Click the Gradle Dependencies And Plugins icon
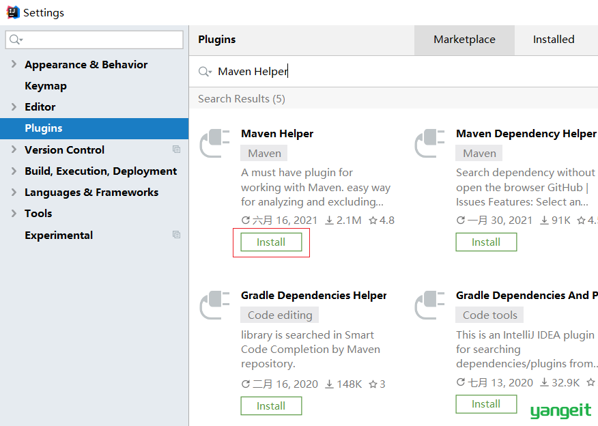The height and width of the screenshot is (426, 598). pyautogui.click(x=430, y=304)
